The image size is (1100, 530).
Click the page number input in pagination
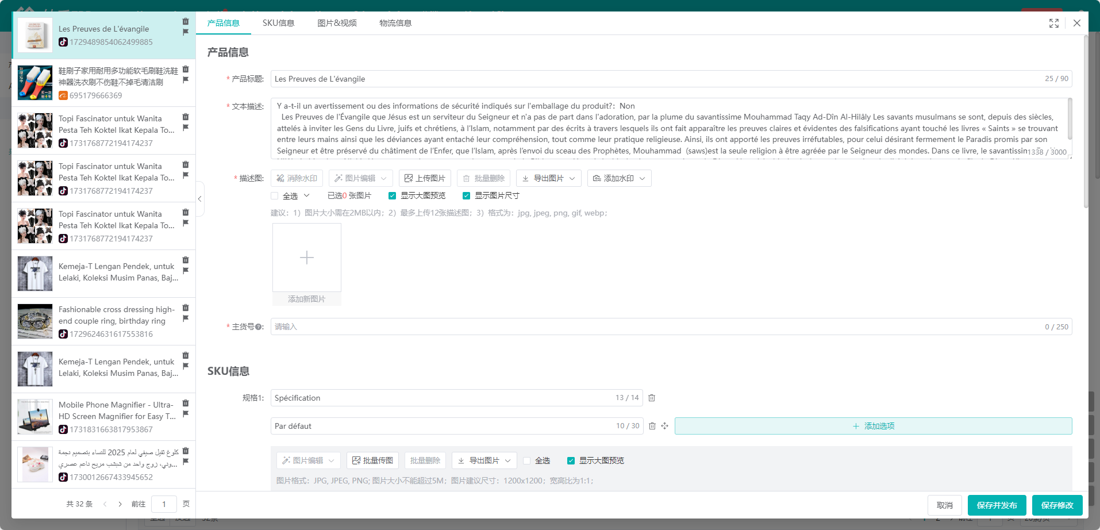coord(164,504)
